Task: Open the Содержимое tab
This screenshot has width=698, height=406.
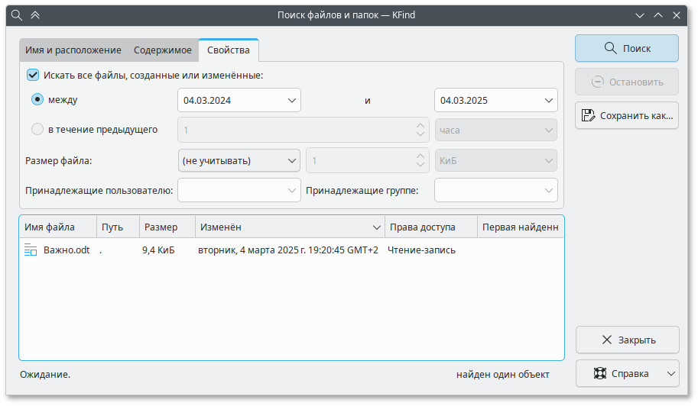Action: [162, 50]
